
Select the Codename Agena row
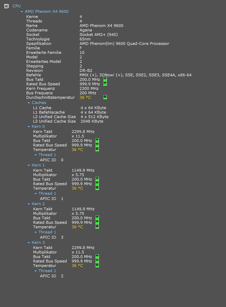pyautogui.click(x=59, y=30)
